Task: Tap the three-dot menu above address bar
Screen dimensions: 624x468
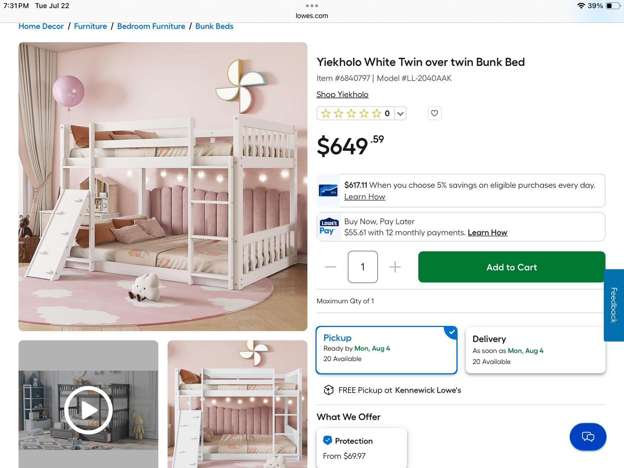Action: click(312, 6)
